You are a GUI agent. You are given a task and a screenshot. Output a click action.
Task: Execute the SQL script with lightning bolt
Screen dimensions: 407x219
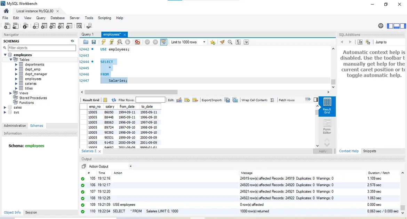(x=103, y=42)
